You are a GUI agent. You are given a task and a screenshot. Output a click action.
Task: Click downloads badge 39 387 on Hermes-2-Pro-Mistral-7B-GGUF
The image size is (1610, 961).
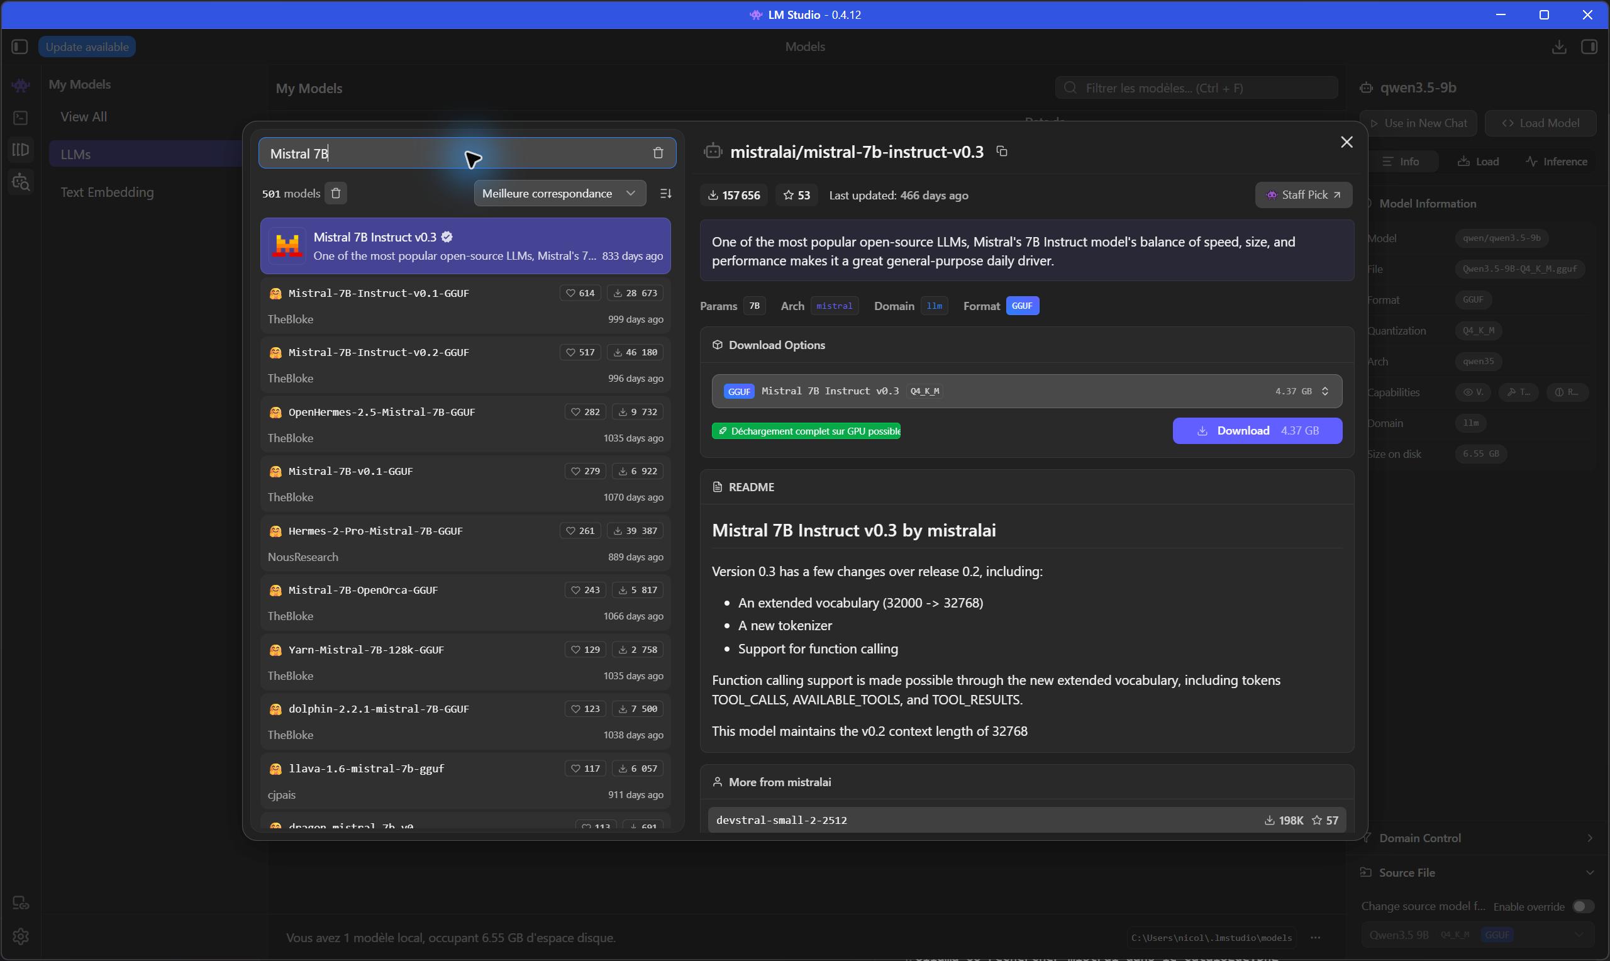tap(635, 531)
